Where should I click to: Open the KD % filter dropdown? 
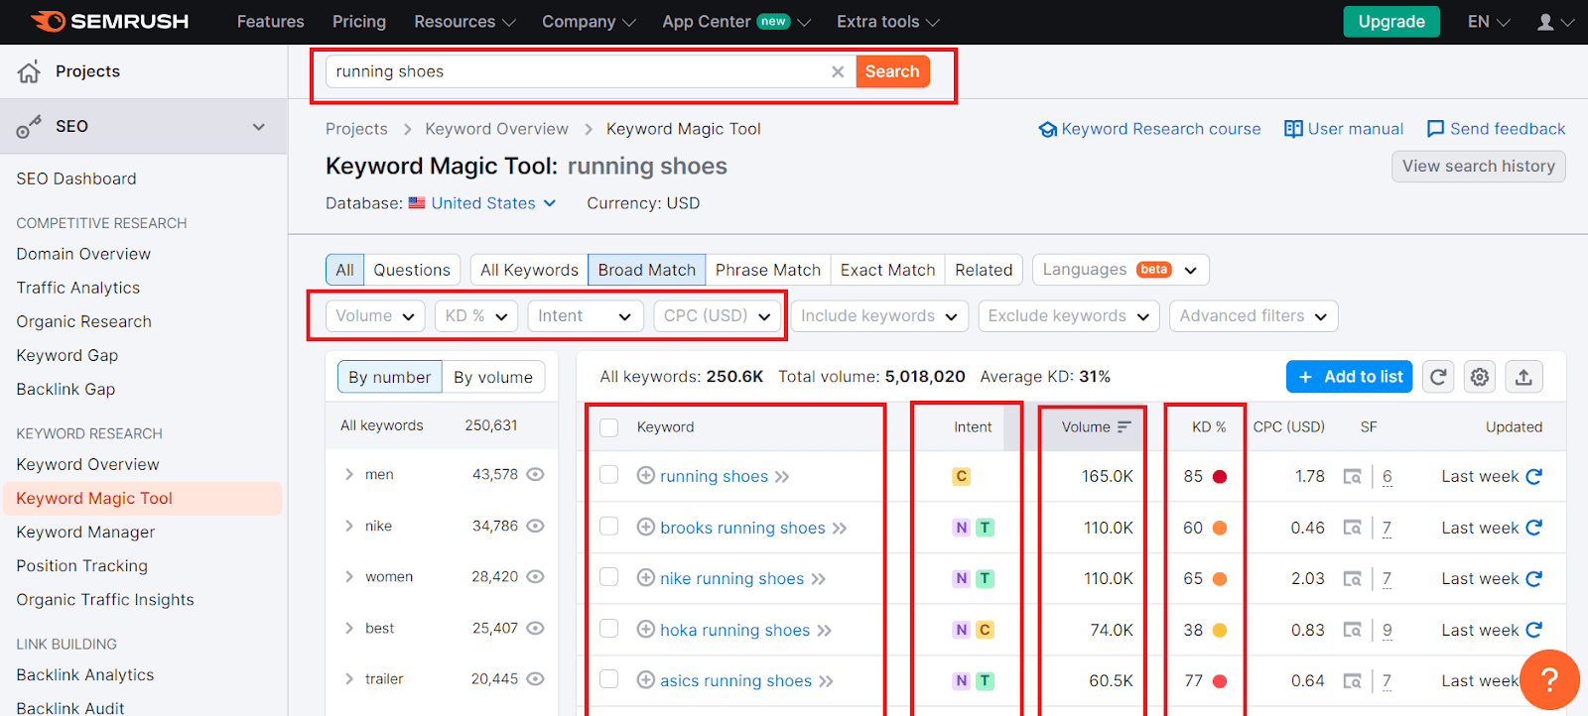[x=476, y=316]
